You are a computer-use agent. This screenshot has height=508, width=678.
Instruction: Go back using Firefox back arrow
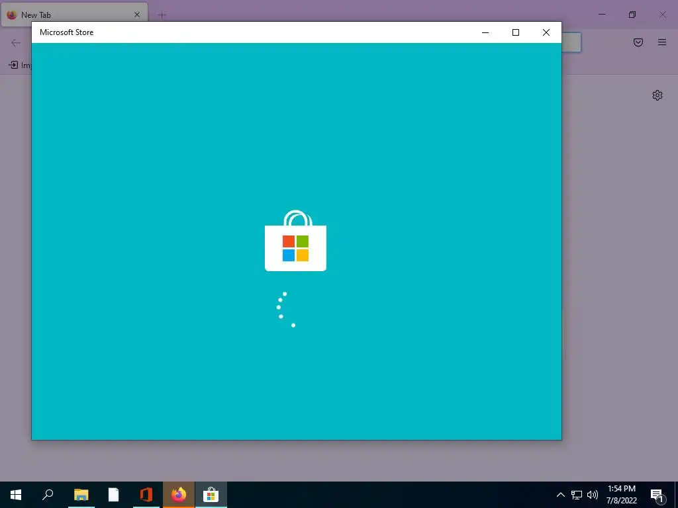[x=16, y=42]
